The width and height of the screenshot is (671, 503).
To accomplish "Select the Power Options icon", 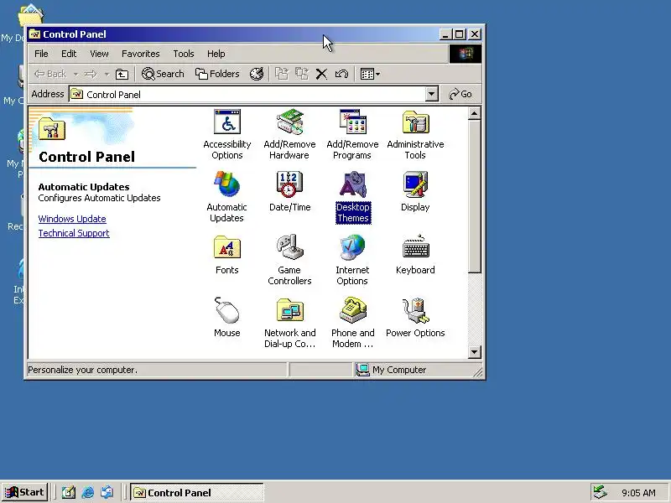I will pos(415,318).
